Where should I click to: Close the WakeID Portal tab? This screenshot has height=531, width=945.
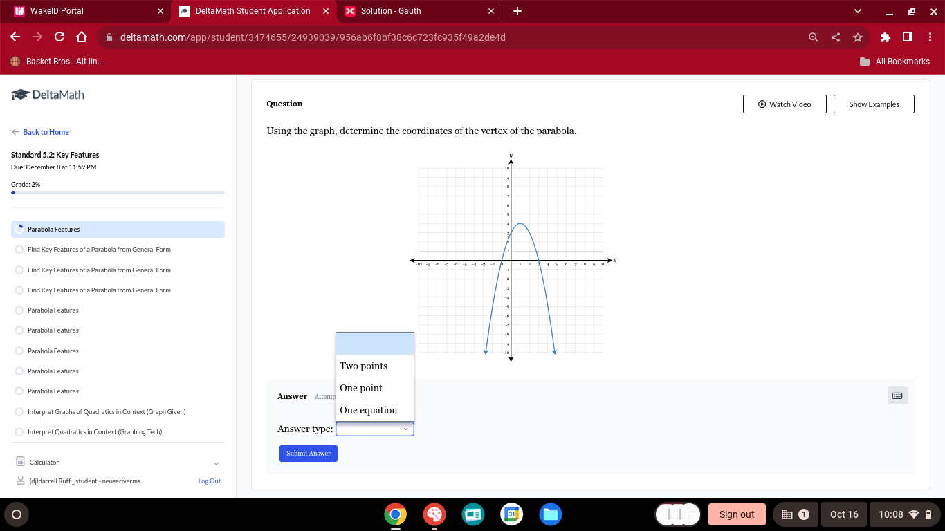tap(160, 11)
